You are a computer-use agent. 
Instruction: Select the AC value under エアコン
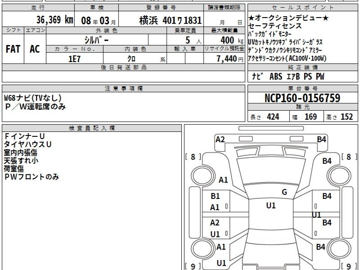coord(35,49)
